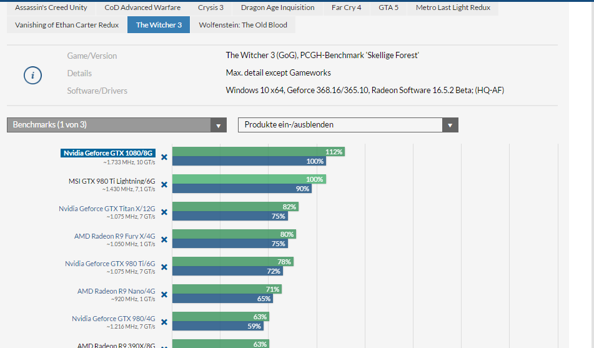Click Nvidia Geforce GTX 980/4G label

[x=114, y=319]
